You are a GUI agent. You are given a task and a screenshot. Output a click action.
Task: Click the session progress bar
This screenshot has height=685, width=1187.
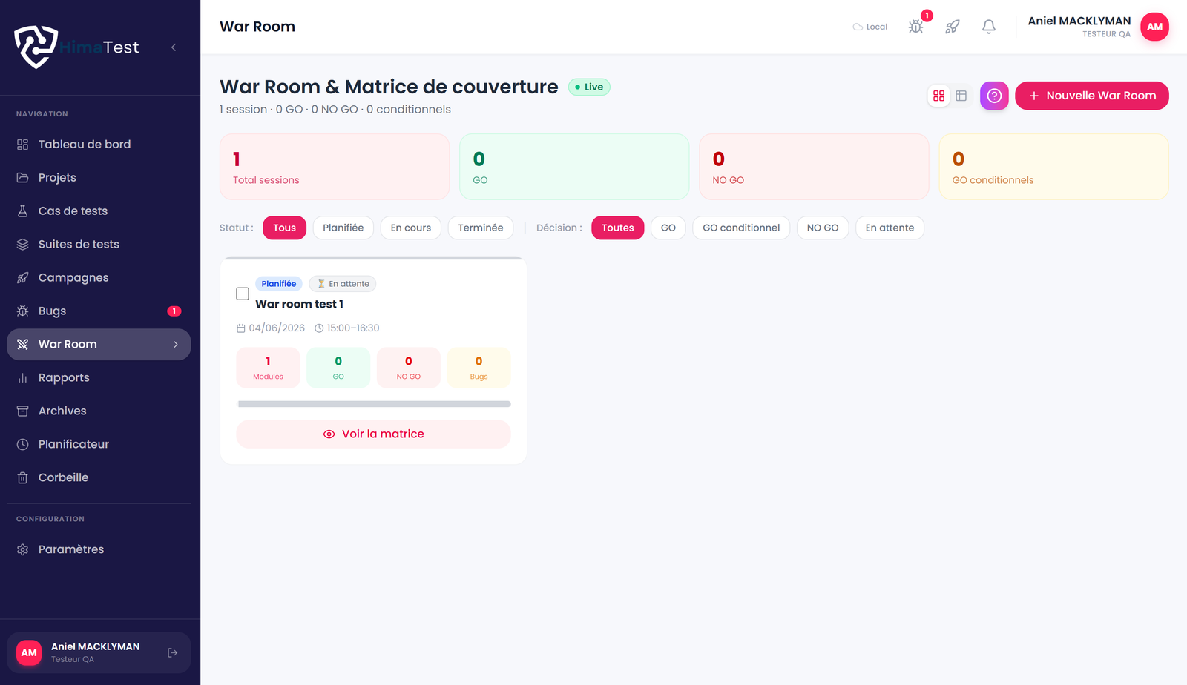coord(374,404)
